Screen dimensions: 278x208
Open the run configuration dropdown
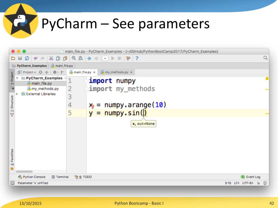tap(105, 58)
